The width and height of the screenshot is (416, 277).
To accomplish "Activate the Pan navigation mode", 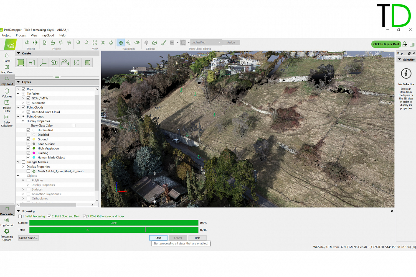I will click(x=121, y=42).
